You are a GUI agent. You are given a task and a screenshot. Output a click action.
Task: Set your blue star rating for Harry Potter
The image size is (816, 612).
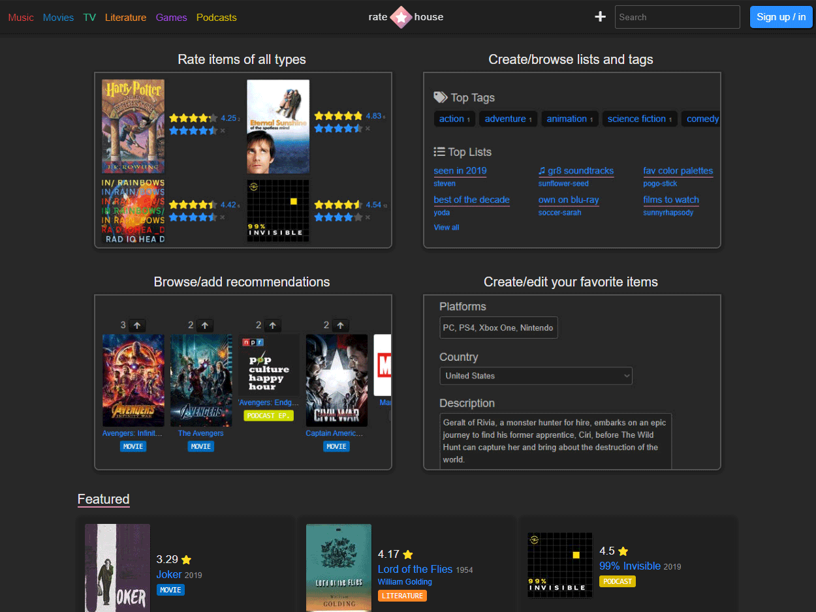tap(193, 130)
